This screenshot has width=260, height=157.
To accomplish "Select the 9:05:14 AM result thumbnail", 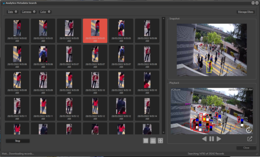I will (x=147, y=108).
